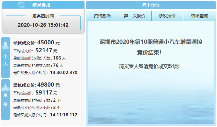
Task: Click the 请买受人缴清竞价成交款项! notice
Action: point(149,66)
